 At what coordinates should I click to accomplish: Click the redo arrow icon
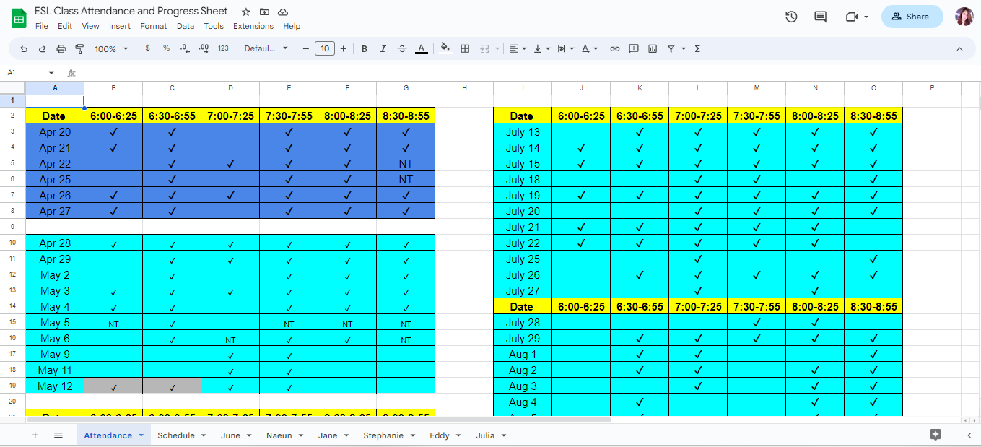[42, 49]
